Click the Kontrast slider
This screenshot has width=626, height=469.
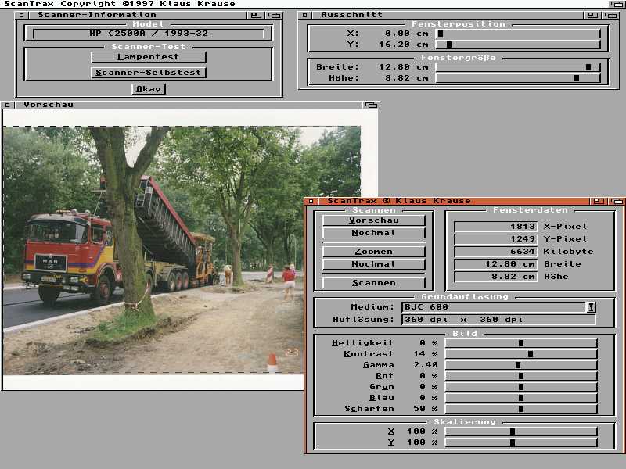[521, 354]
